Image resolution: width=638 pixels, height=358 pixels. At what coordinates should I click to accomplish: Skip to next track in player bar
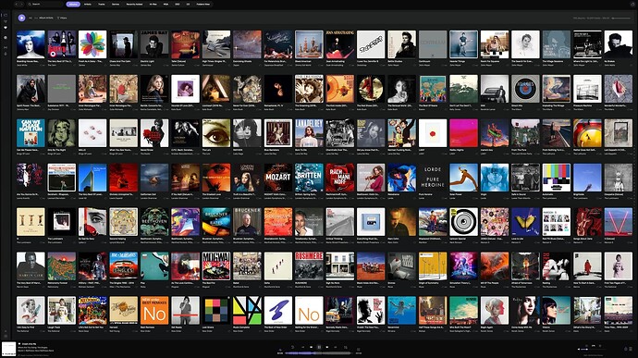[327, 347]
